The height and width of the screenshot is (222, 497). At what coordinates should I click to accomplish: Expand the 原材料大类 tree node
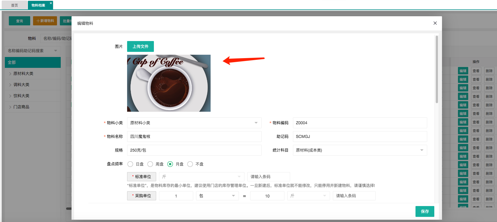tap(10, 74)
